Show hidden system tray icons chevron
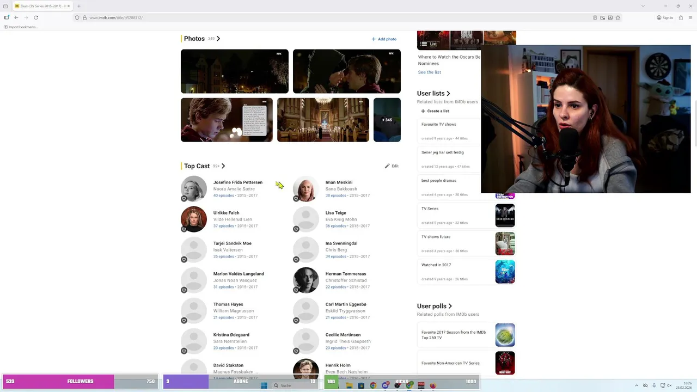 pyautogui.click(x=637, y=385)
